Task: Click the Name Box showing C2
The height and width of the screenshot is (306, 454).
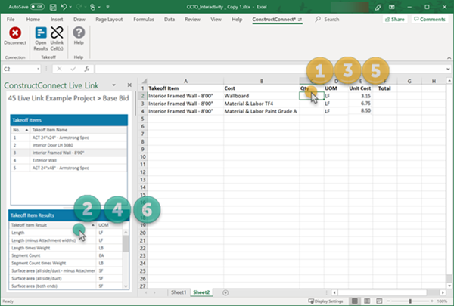Action: click(x=19, y=69)
